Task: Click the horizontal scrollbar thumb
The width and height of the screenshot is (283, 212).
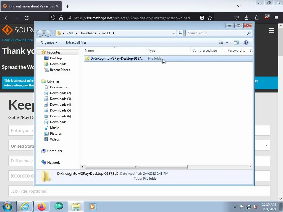Action: [x=136, y=167]
